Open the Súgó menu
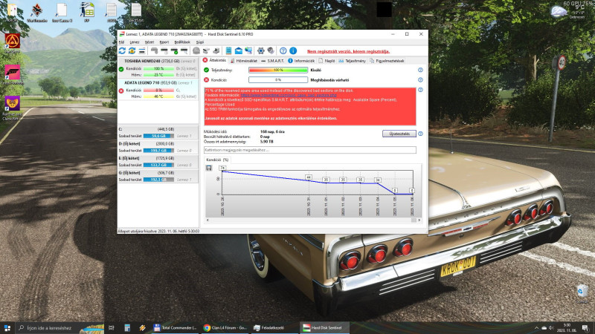The image size is (595, 334). [200, 42]
